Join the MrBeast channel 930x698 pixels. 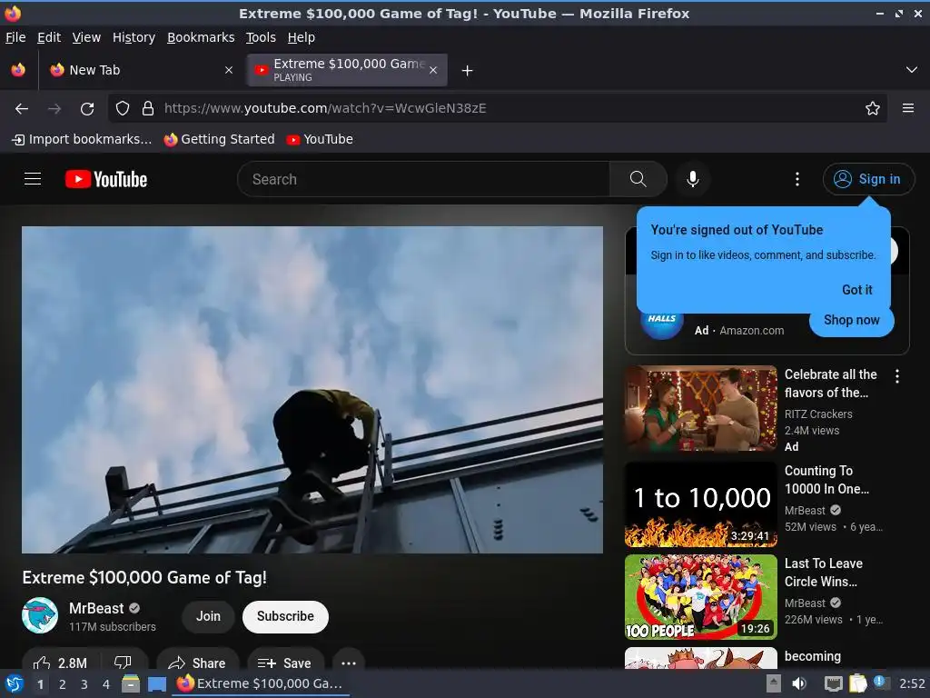tap(208, 616)
